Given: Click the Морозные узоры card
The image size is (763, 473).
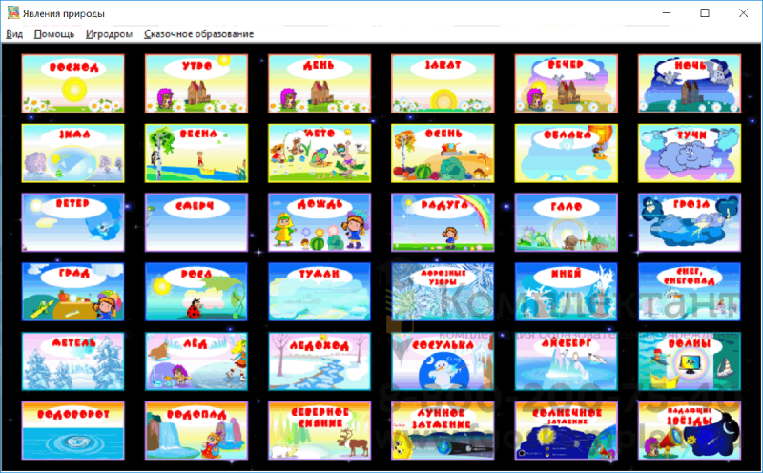Looking at the screenshot, I should coord(443,292).
